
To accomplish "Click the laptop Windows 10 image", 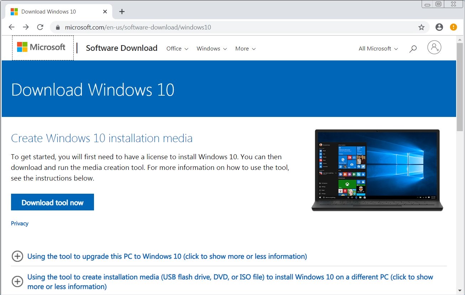I will tap(377, 170).
